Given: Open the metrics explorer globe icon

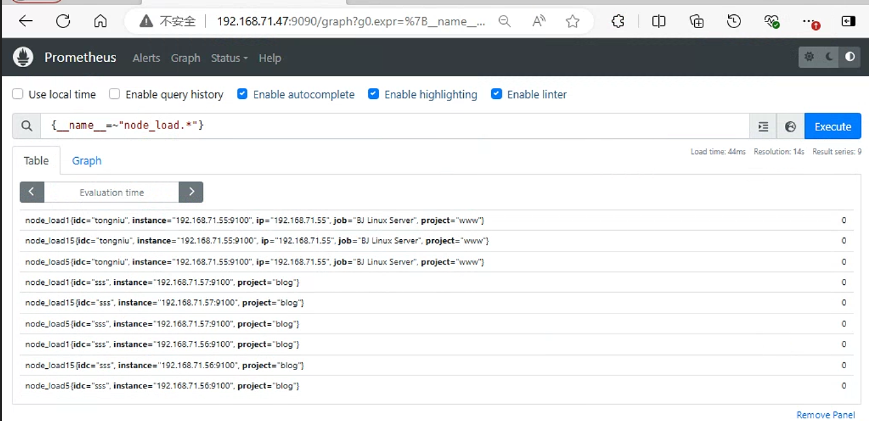Looking at the screenshot, I should (791, 126).
